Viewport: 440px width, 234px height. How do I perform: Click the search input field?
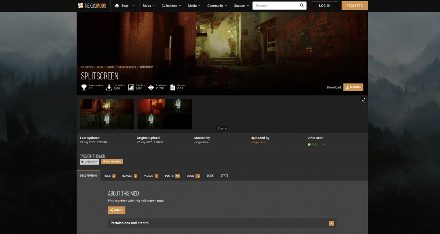275,6
